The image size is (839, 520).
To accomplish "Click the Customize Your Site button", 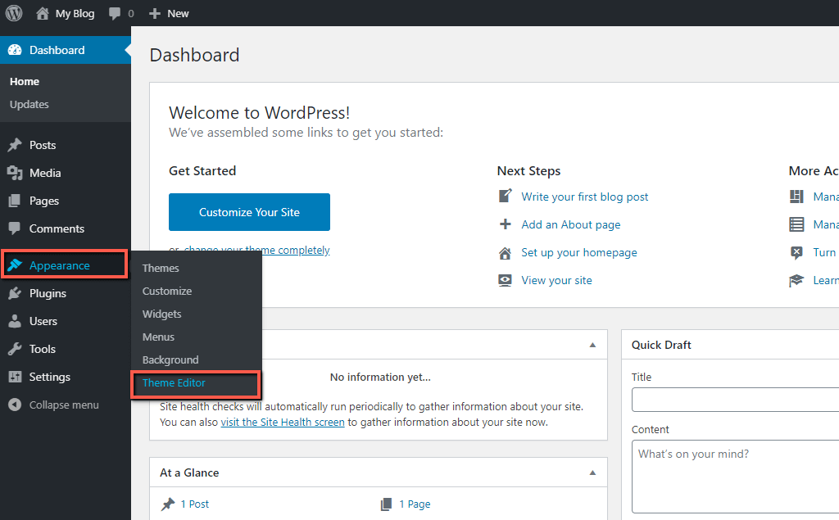I will pos(249,212).
